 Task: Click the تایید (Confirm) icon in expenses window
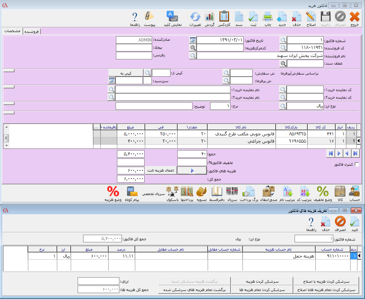[x=354, y=224]
